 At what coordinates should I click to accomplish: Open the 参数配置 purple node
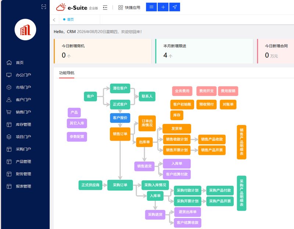coord(77,137)
